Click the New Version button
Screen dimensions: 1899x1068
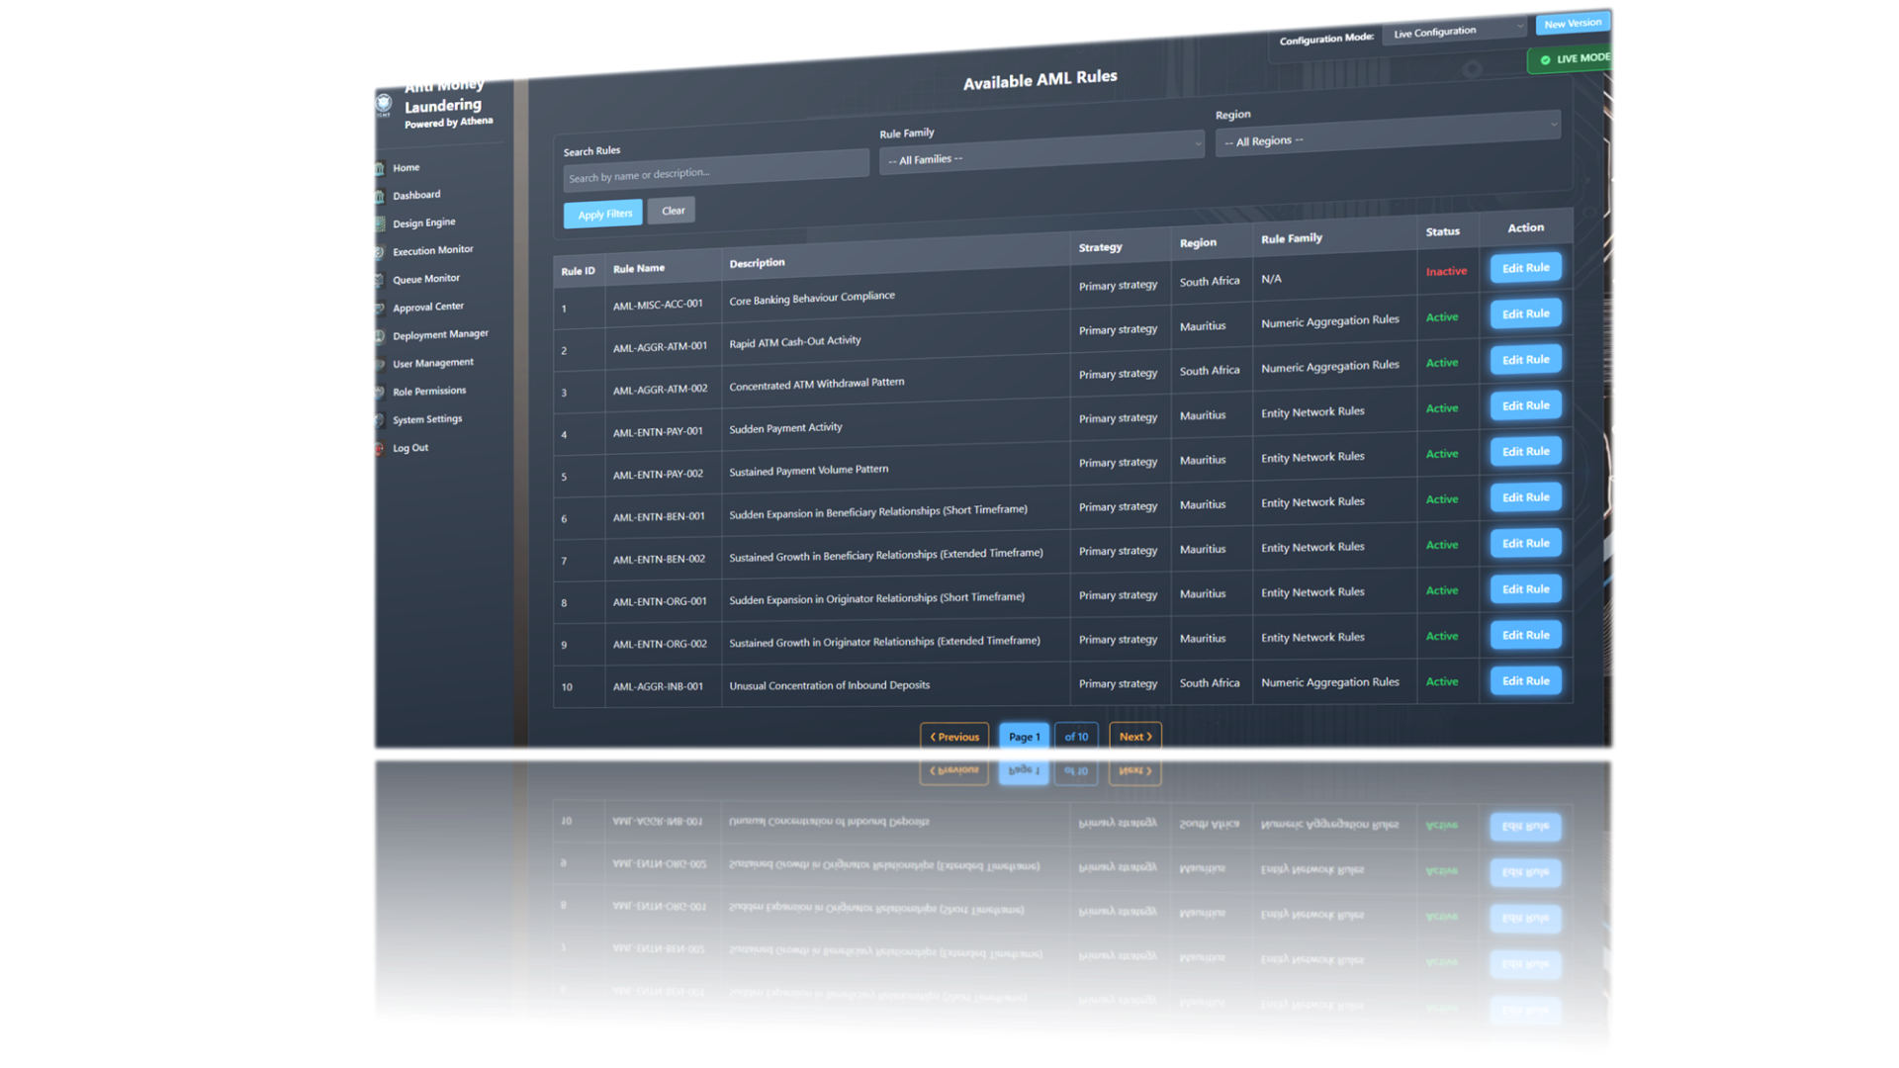tap(1573, 24)
